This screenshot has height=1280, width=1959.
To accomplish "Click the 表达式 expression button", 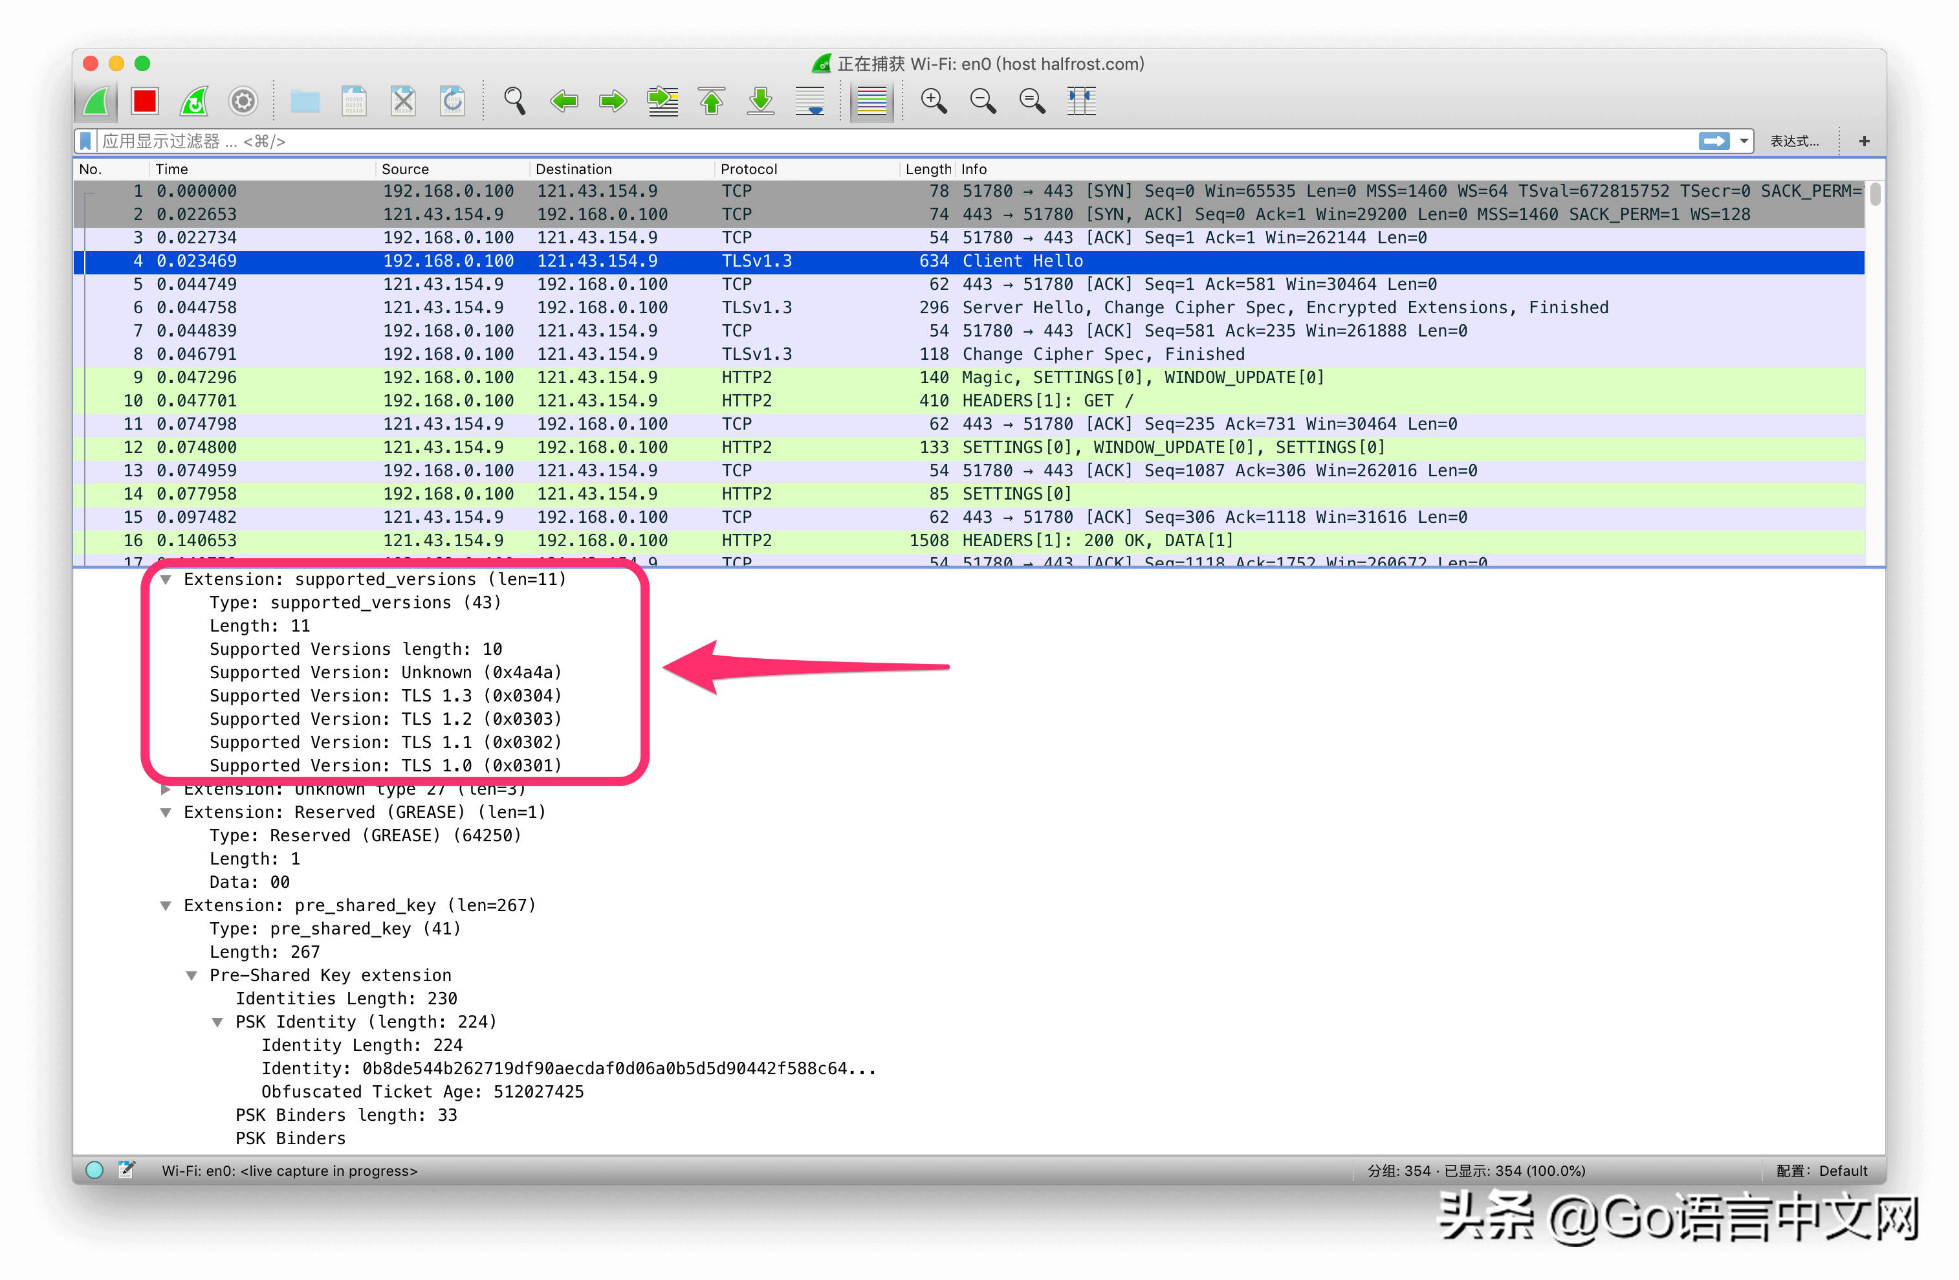I will click(x=1795, y=142).
